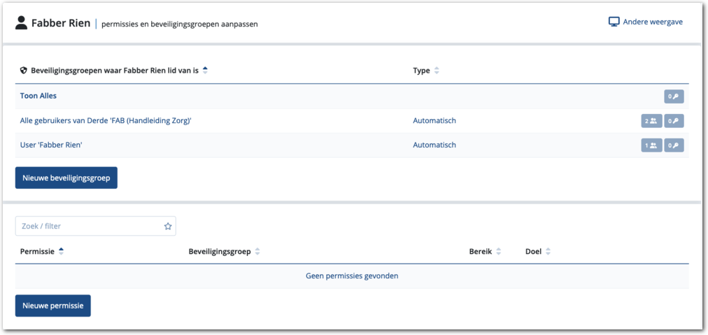The image size is (708, 335).
Task: Focus the Zoek / filter search field
Action: pos(90,226)
